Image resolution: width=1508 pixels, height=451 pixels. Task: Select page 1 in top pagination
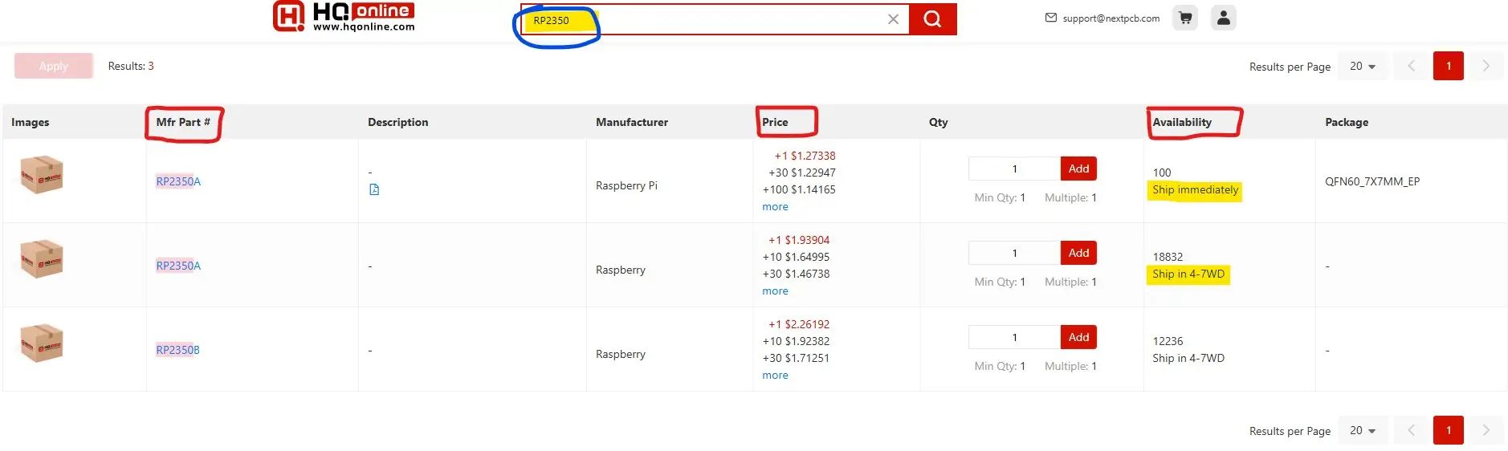[1449, 66]
